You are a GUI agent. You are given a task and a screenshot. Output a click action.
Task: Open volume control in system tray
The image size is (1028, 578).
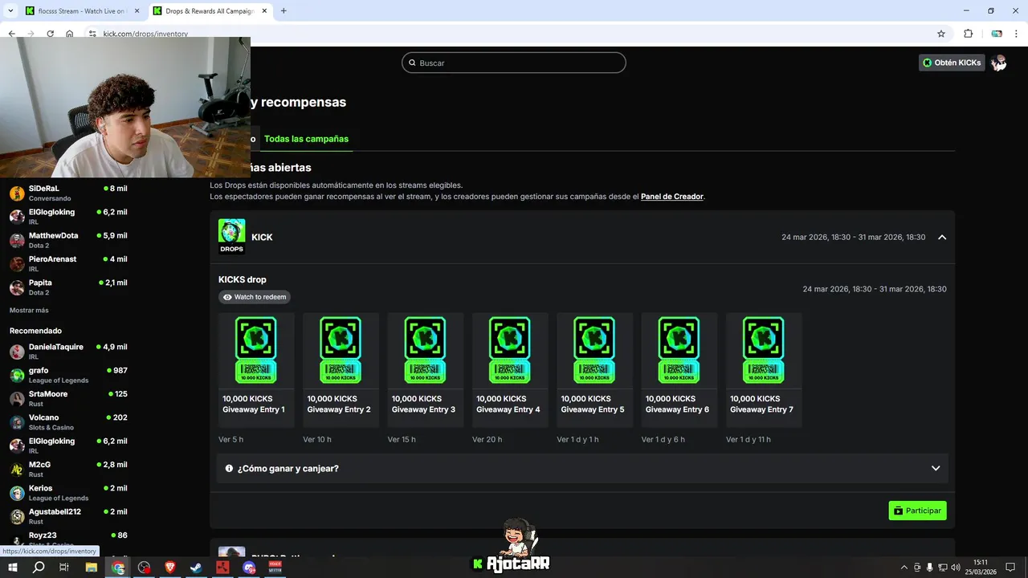[x=956, y=568]
